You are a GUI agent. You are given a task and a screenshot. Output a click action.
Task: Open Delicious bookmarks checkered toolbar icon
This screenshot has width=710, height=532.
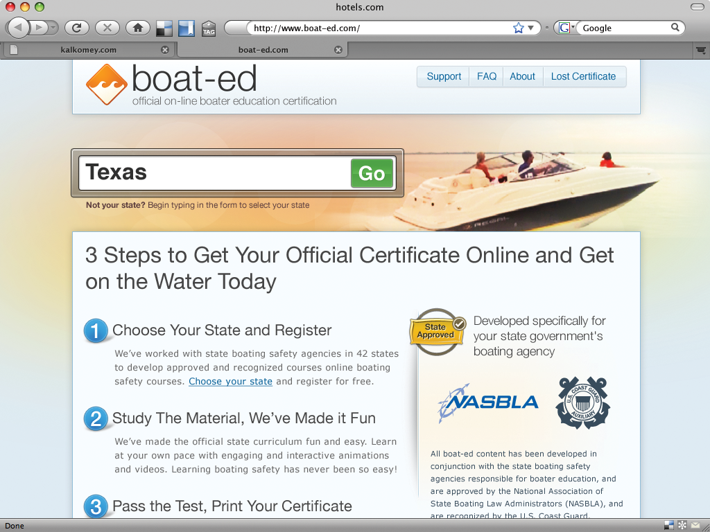pyautogui.click(x=164, y=28)
